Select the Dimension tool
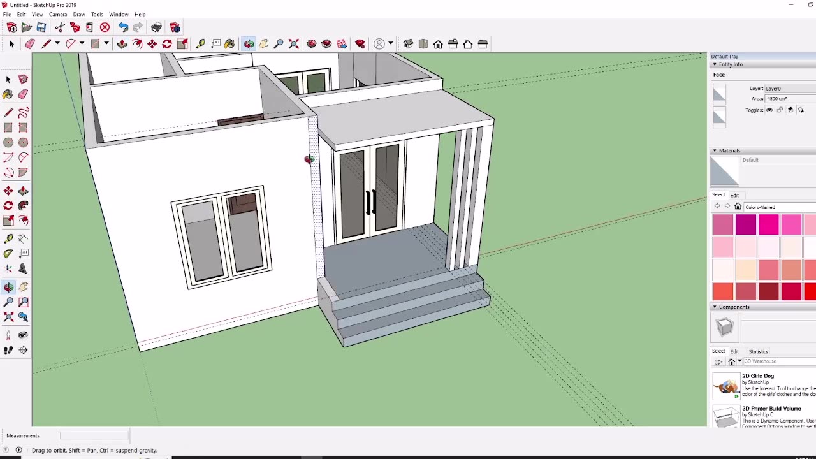The width and height of the screenshot is (816, 459). [23, 238]
